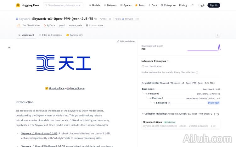Screen dimensions: 236x147
Task: Copy model name with the copy icon
Action: tap(96, 19)
